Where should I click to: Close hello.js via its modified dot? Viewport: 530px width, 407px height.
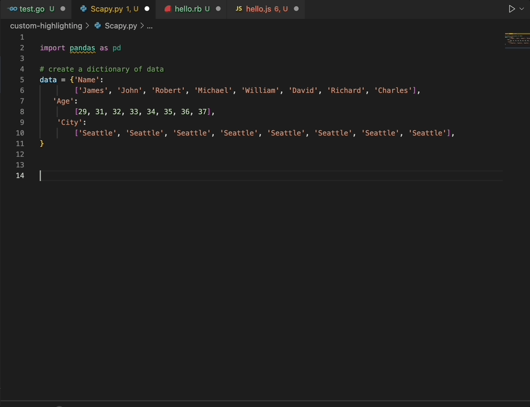298,9
